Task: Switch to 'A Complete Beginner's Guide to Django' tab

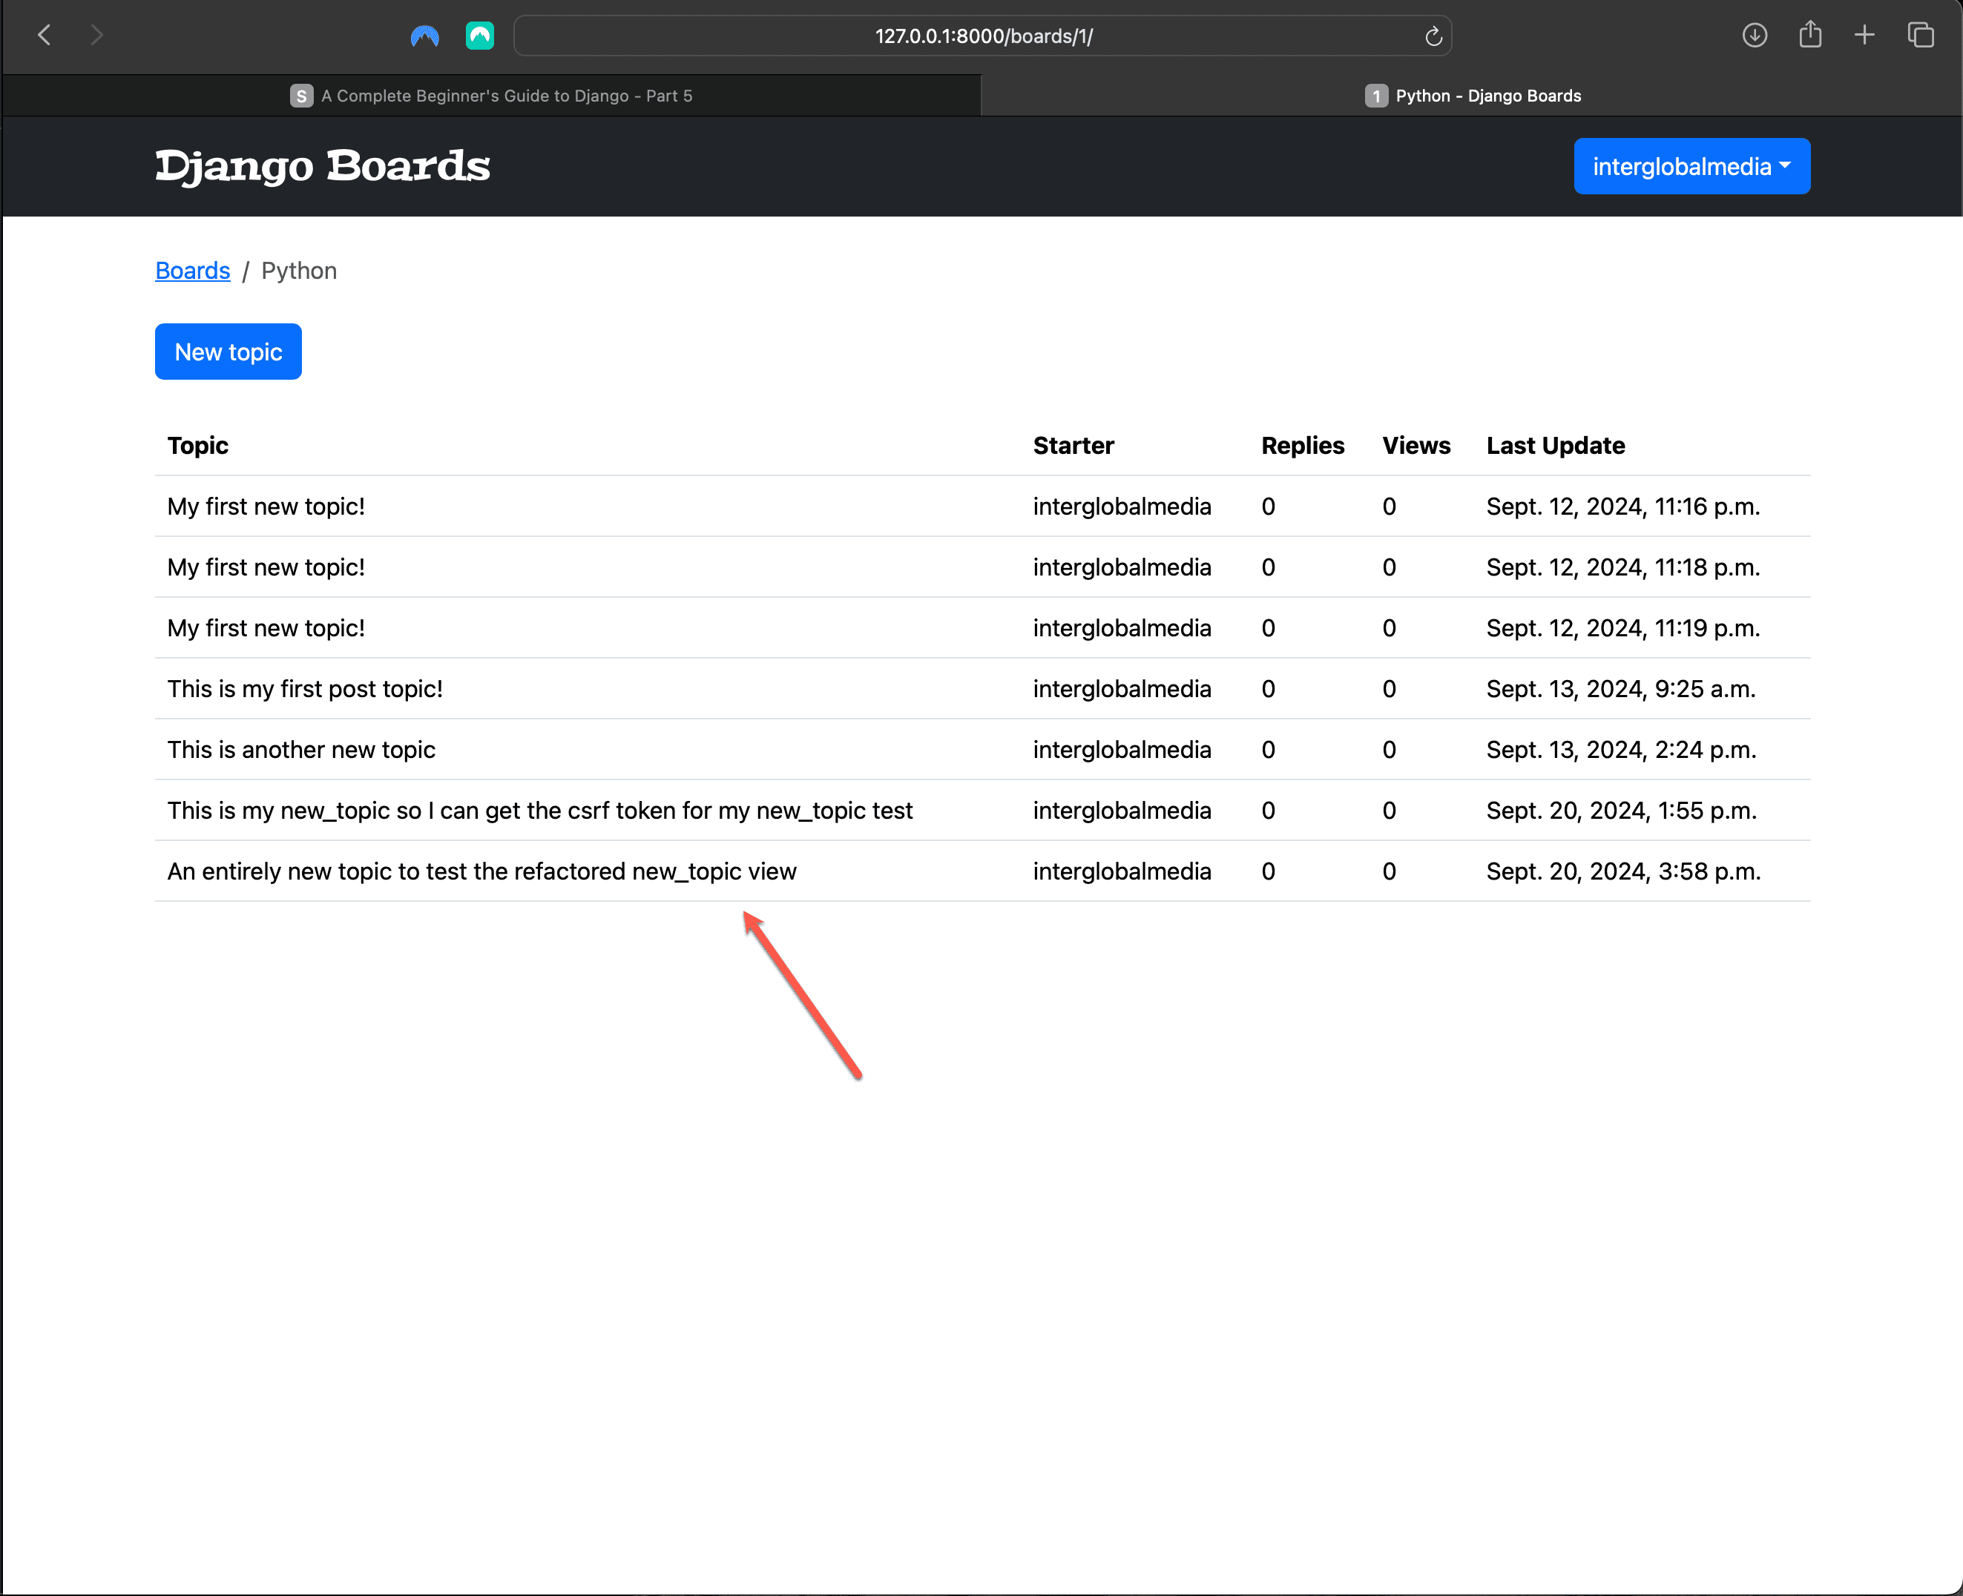Action: click(491, 96)
